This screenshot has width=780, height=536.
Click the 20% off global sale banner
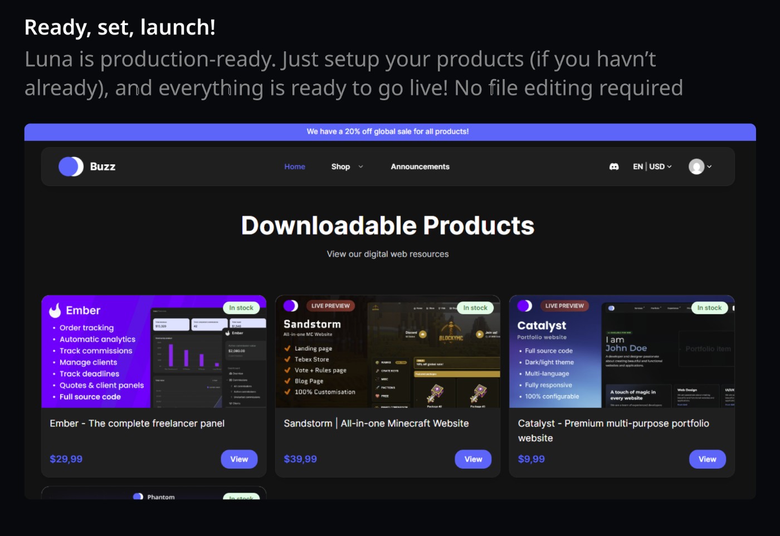[388, 131]
